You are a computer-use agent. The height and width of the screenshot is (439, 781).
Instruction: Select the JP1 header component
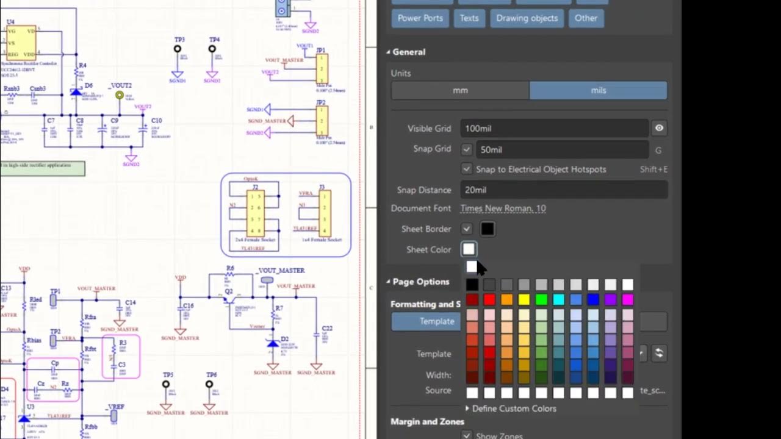pos(322,70)
